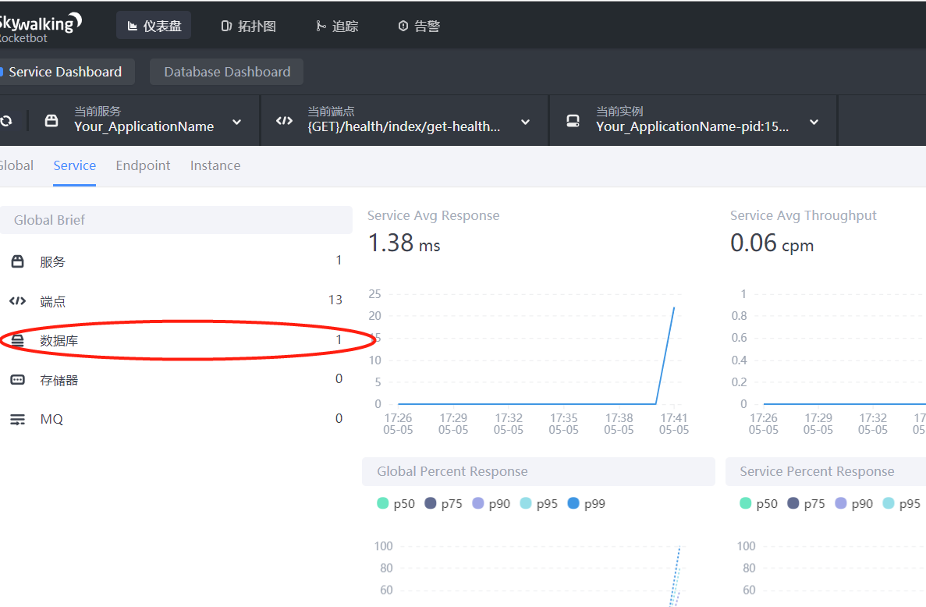Select Your_ApplicationName-pid instance text

[x=692, y=126]
